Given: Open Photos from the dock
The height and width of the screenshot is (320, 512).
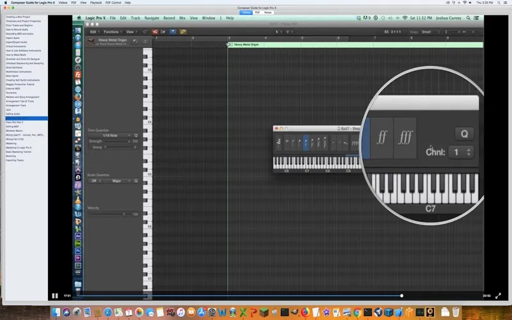Looking at the screenshot, I should [x=140, y=312].
